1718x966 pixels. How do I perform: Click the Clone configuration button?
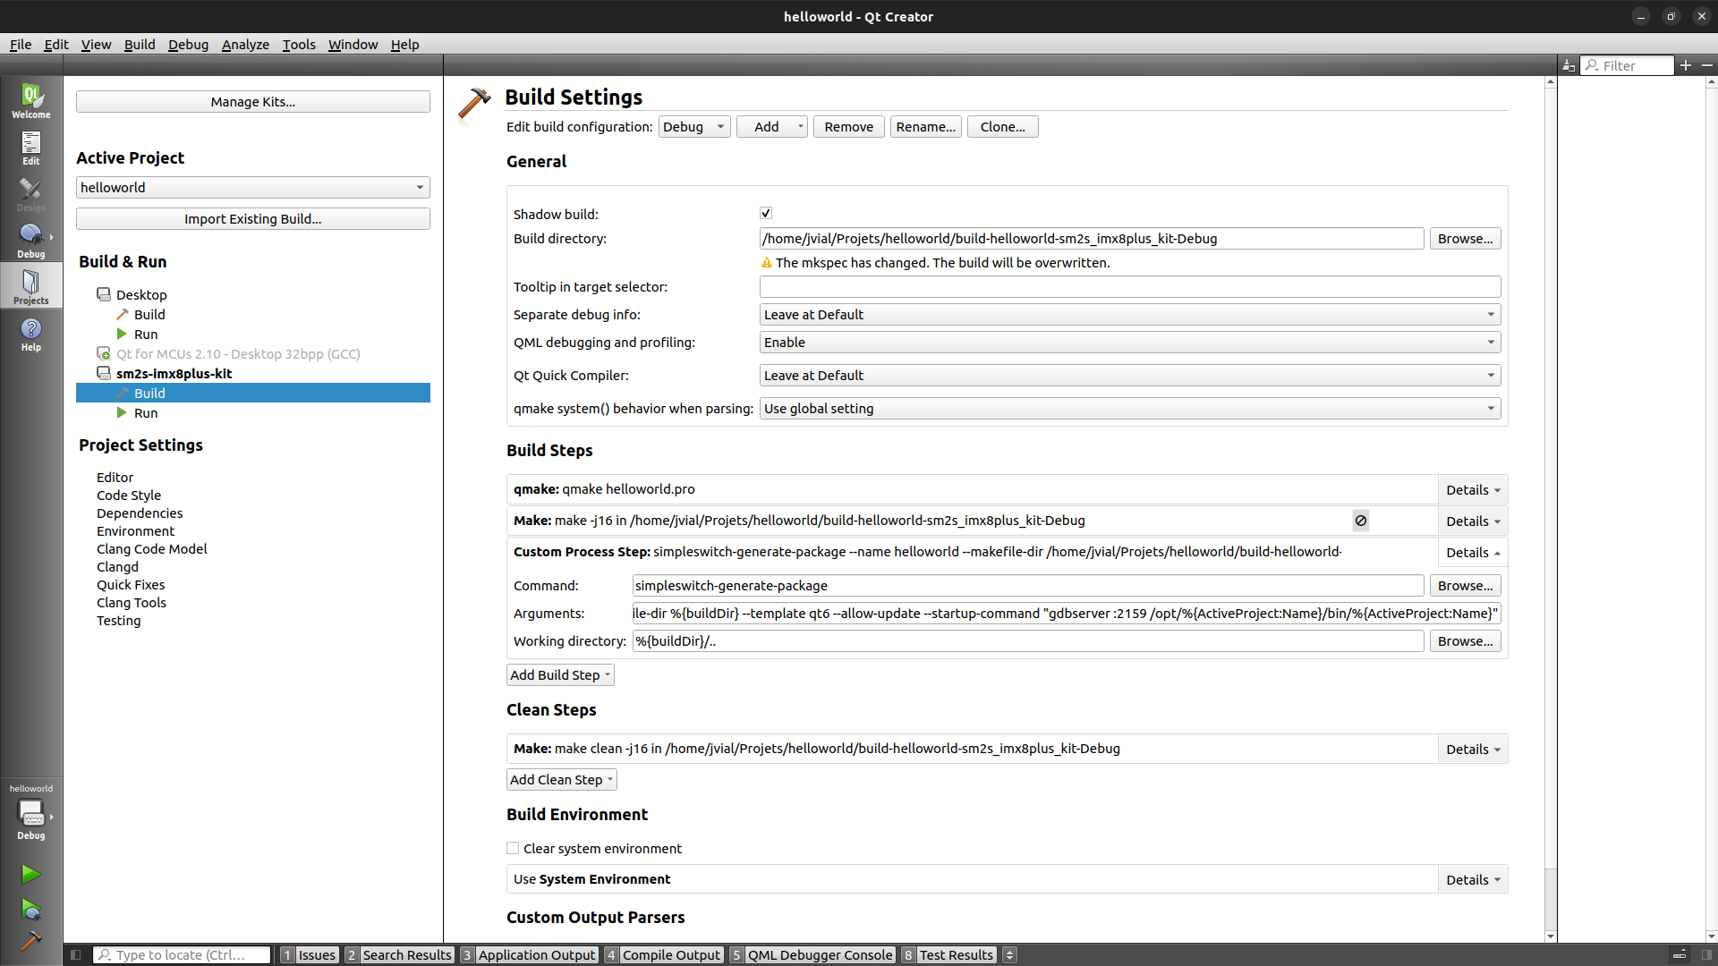tap(1002, 127)
